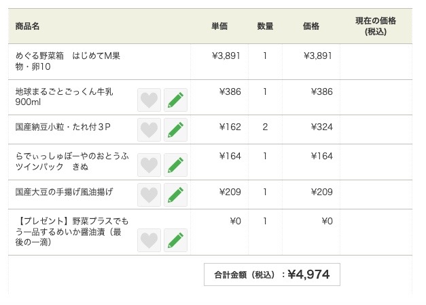The height and width of the screenshot is (305, 426).
Task: Click the 国産納豆小粒 product name
Action: tap(63, 127)
